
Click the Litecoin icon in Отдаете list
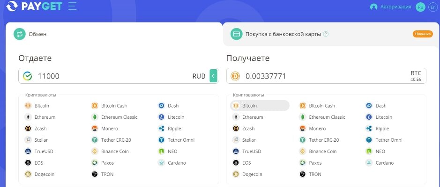pos(161,117)
